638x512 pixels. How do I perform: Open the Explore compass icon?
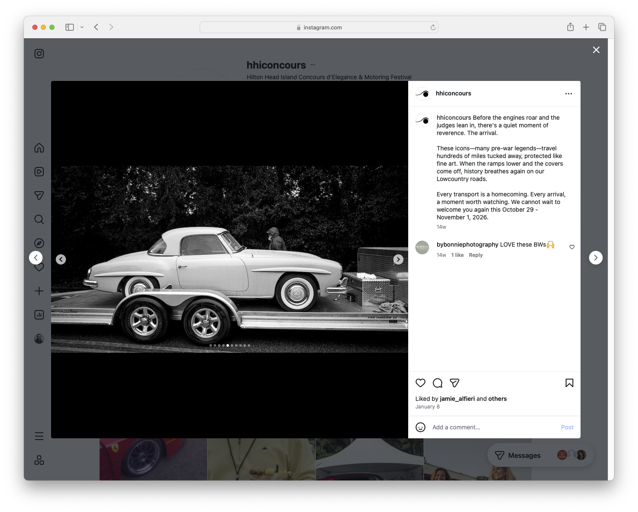point(39,243)
